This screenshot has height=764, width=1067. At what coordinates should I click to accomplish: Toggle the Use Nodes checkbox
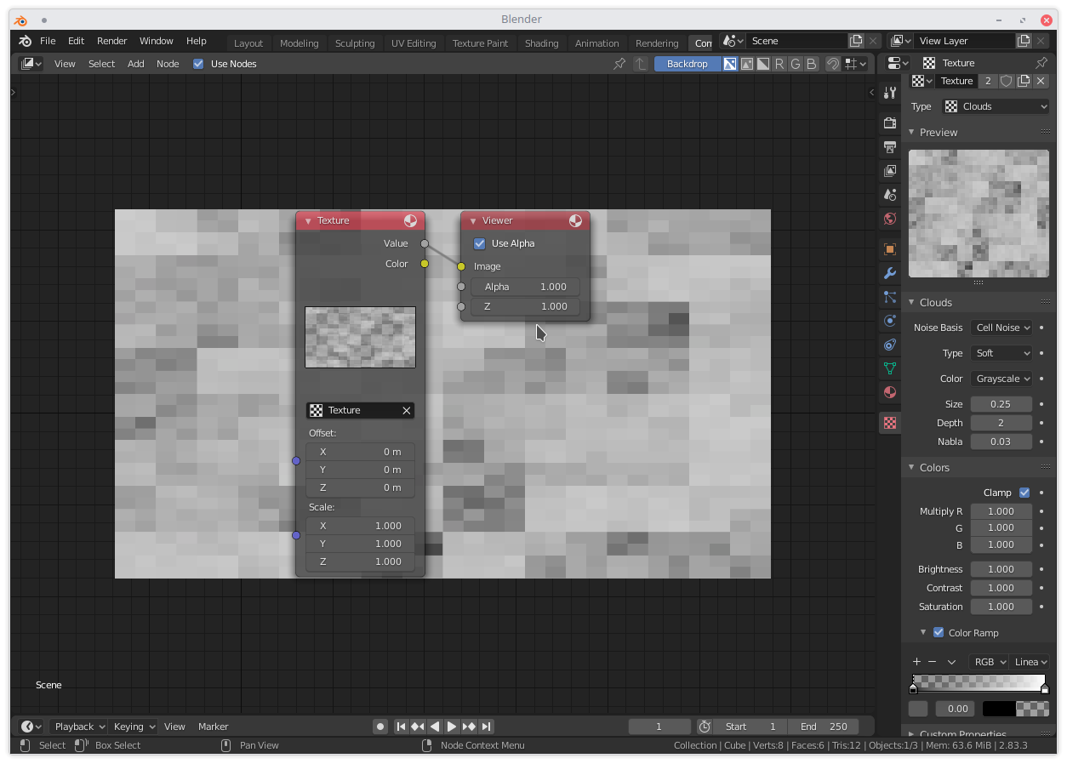pyautogui.click(x=198, y=64)
